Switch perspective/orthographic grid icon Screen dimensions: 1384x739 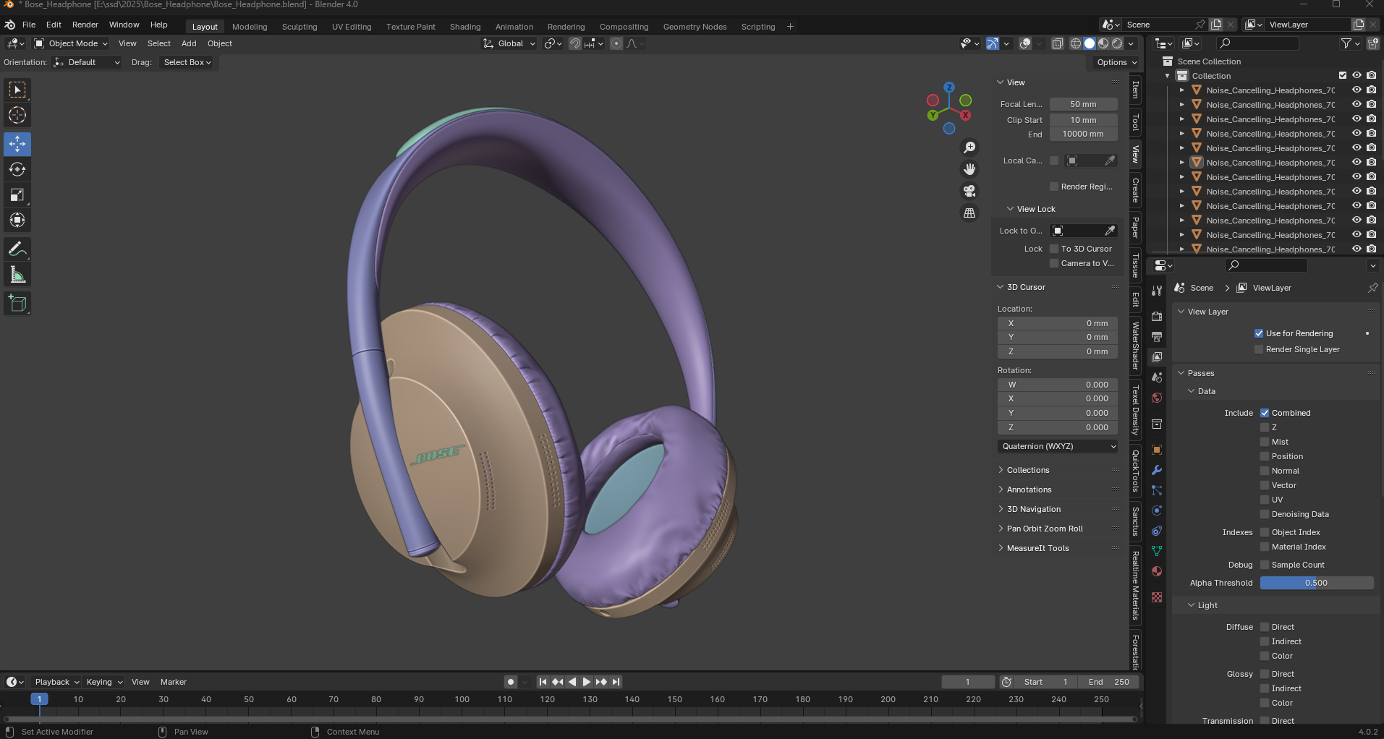[969, 213]
